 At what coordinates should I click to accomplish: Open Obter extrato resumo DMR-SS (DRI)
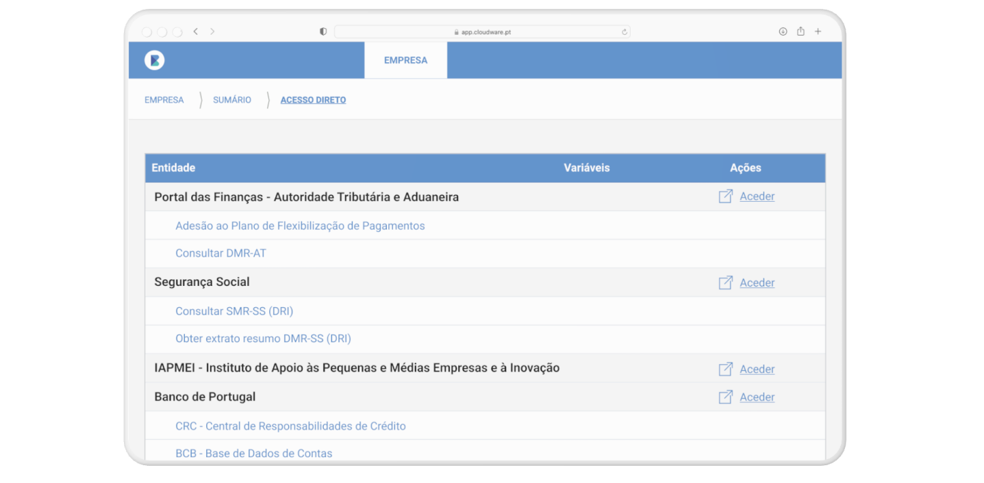coord(263,339)
